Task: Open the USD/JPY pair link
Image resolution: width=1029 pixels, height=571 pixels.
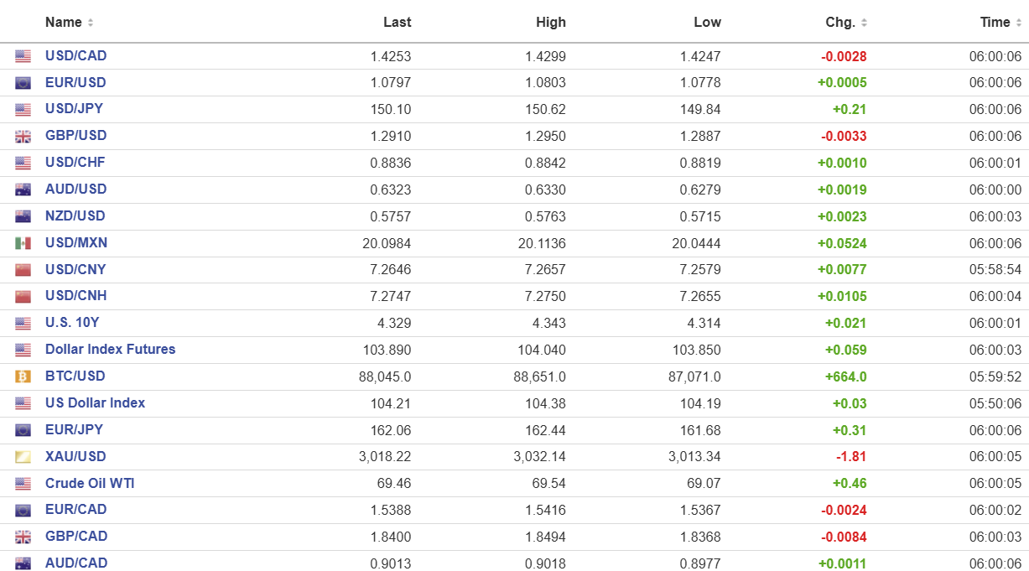Action: (74, 109)
